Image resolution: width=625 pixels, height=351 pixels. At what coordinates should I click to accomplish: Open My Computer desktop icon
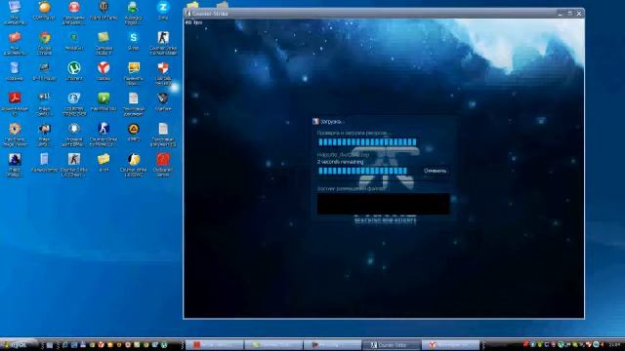15,12
